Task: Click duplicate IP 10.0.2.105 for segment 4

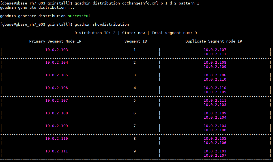Action: click(x=215, y=92)
